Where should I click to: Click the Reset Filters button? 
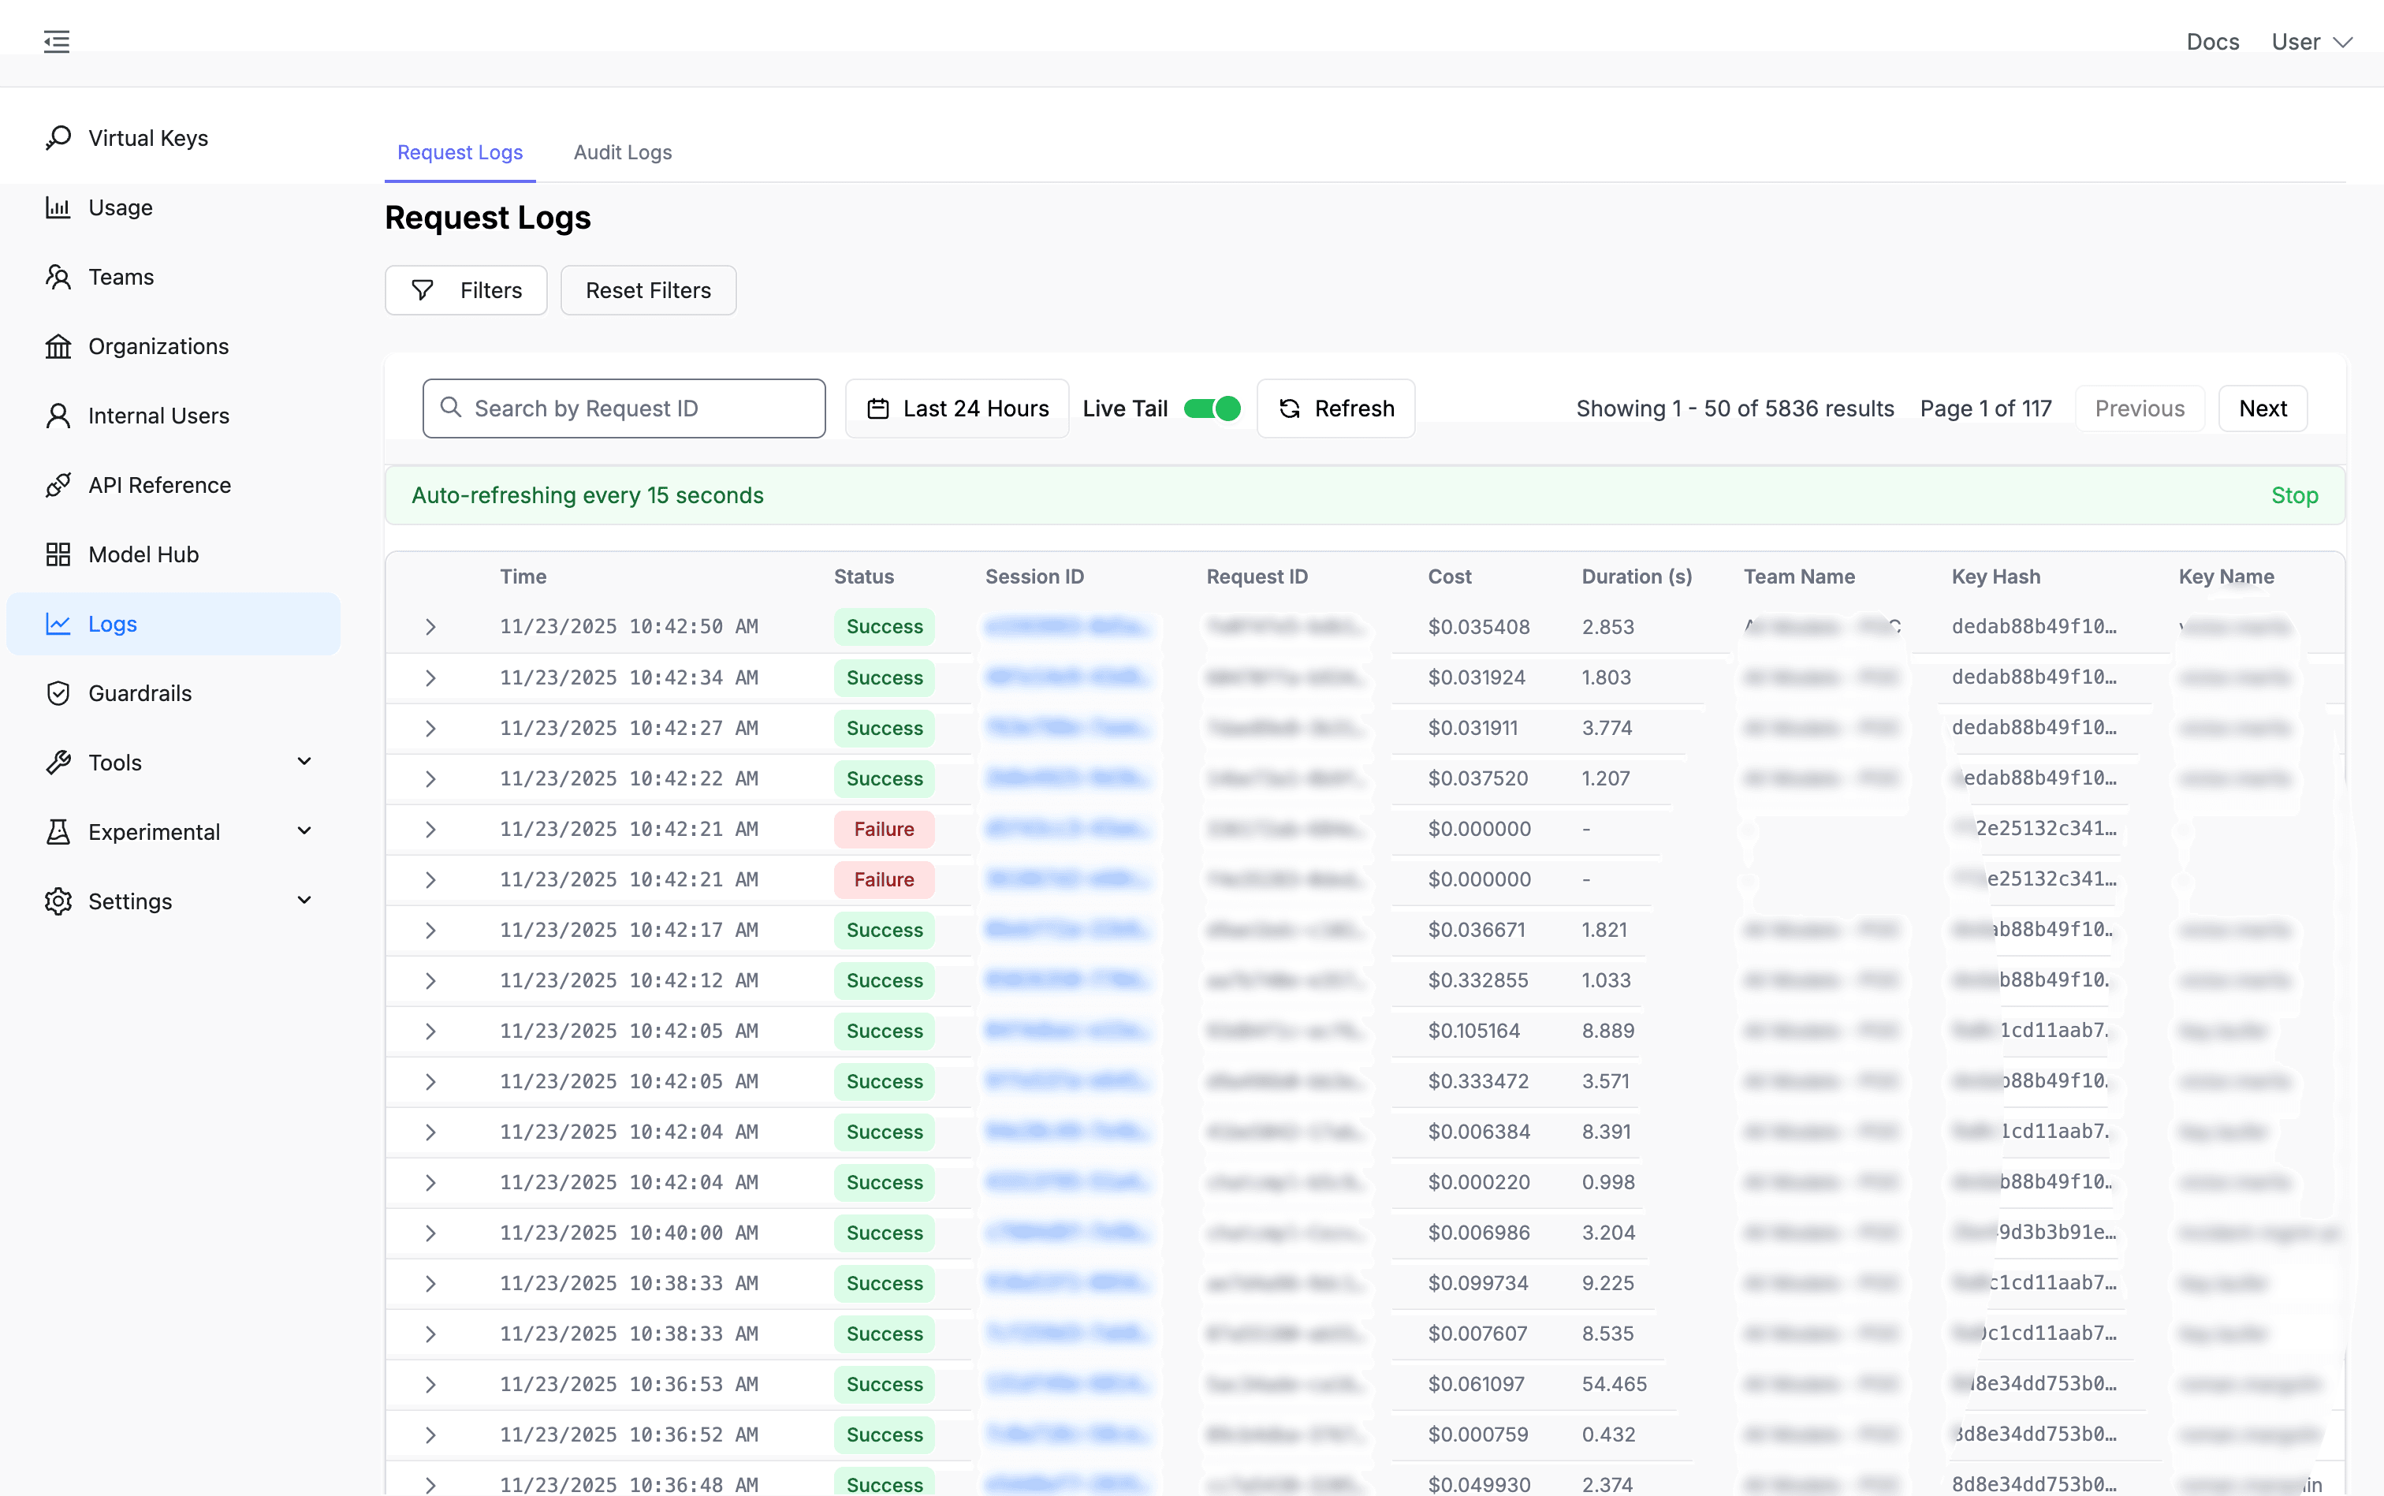click(648, 290)
